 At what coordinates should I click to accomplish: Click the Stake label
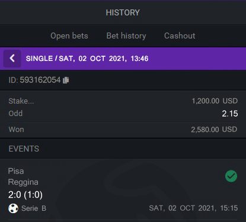(21, 101)
